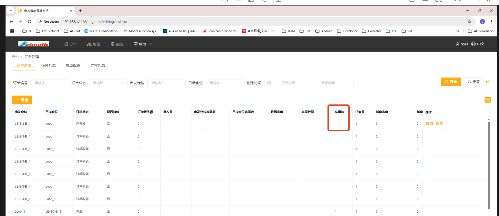Click 取消 link in first row
The height and width of the screenshot is (216, 499).
pos(429,124)
